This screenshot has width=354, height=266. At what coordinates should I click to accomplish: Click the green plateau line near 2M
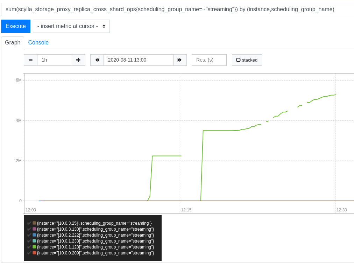click(x=167, y=156)
